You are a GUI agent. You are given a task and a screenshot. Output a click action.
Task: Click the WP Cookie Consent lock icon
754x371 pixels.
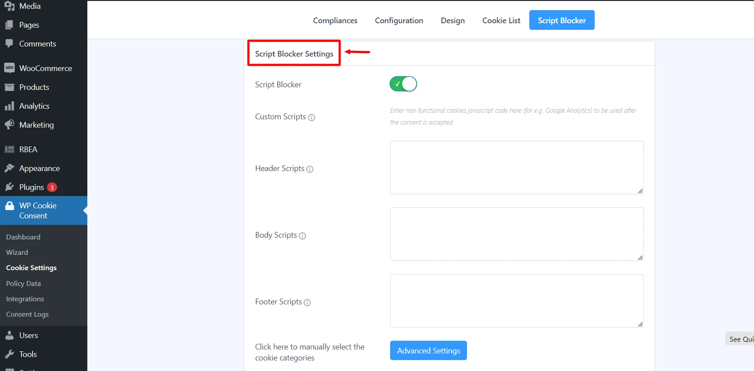point(9,206)
